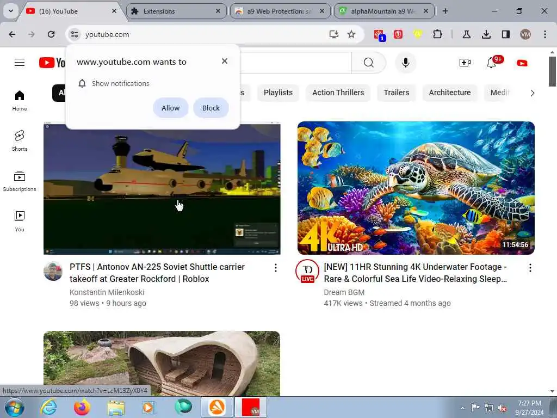Open PTFS Antonov AN-225 video title
Screen dimensions: 557x418
(x=157, y=273)
